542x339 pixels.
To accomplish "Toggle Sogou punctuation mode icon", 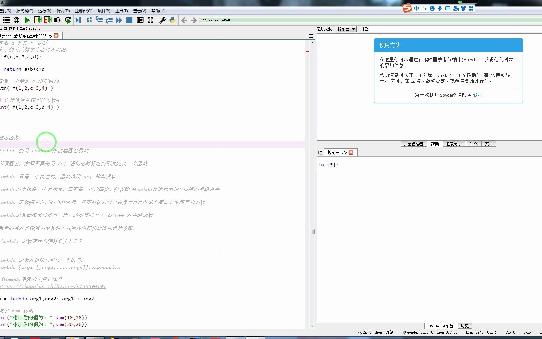I will (424, 8).
